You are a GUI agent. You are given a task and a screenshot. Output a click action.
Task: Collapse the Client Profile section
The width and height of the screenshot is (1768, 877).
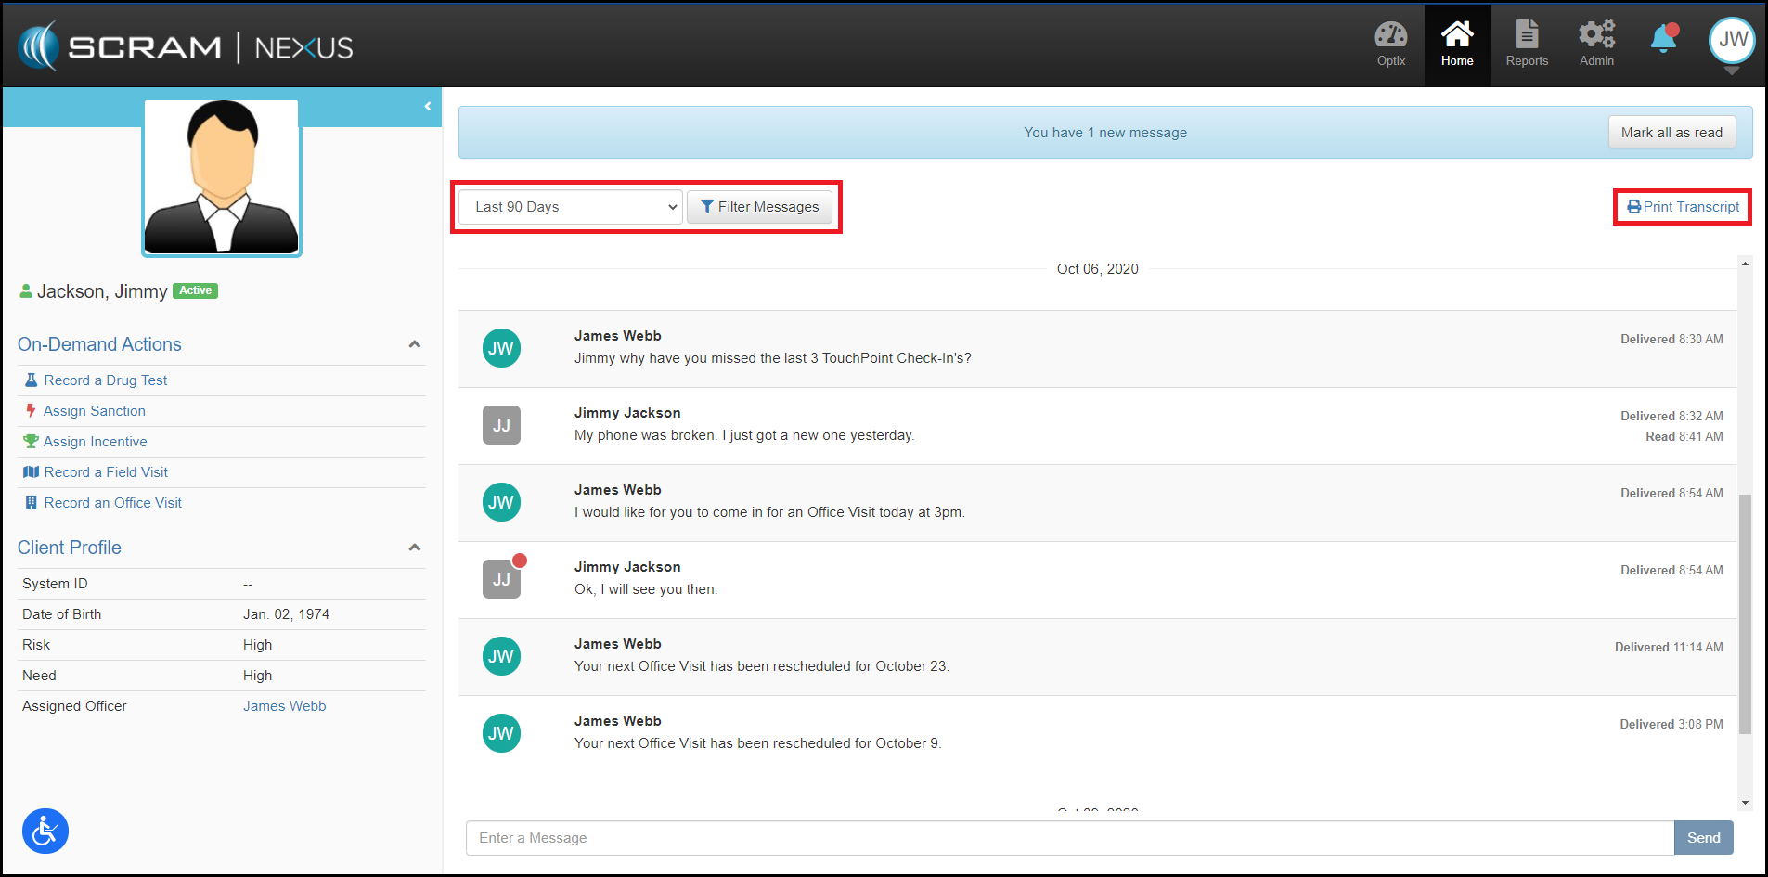tap(415, 548)
